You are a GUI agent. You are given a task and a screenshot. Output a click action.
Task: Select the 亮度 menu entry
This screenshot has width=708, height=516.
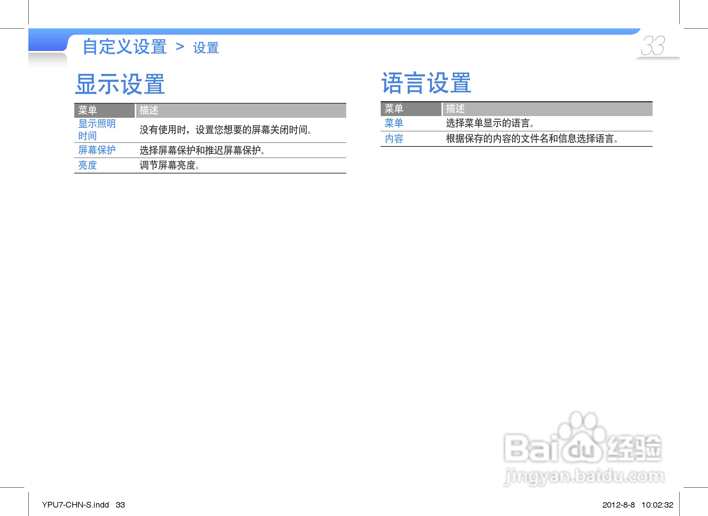click(x=87, y=165)
